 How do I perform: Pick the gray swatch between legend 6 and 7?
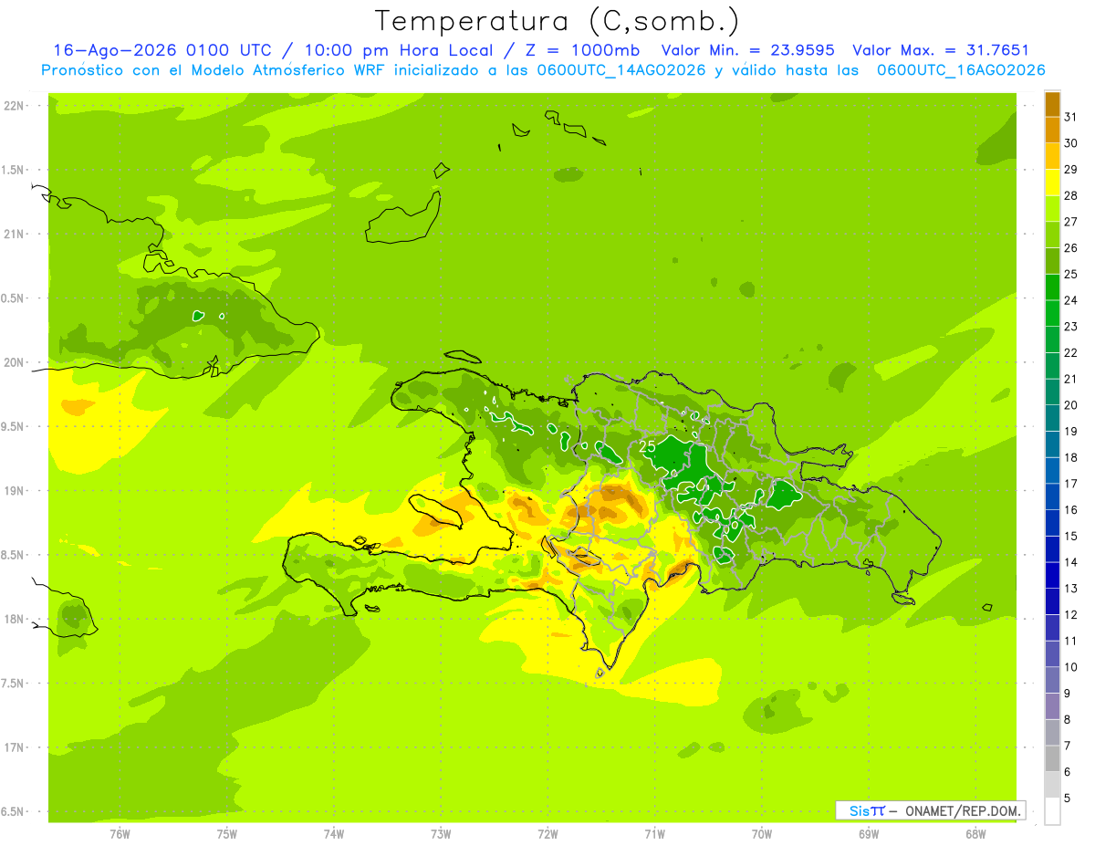point(1052,758)
